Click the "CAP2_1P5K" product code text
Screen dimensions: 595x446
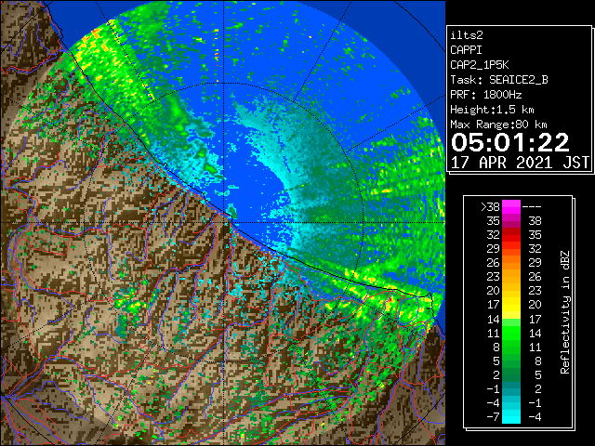[x=480, y=65]
